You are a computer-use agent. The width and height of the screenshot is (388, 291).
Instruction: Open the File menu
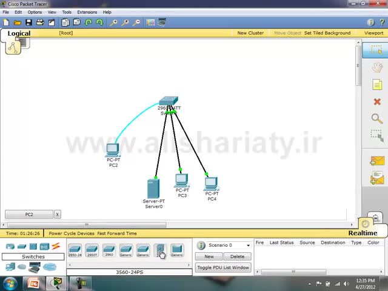pyautogui.click(x=5, y=12)
